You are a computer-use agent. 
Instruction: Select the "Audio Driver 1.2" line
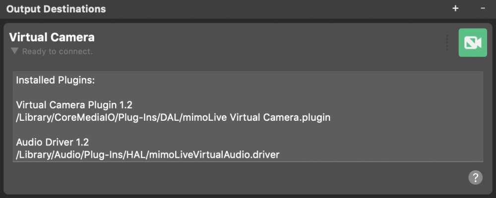pyautogui.click(x=52, y=143)
